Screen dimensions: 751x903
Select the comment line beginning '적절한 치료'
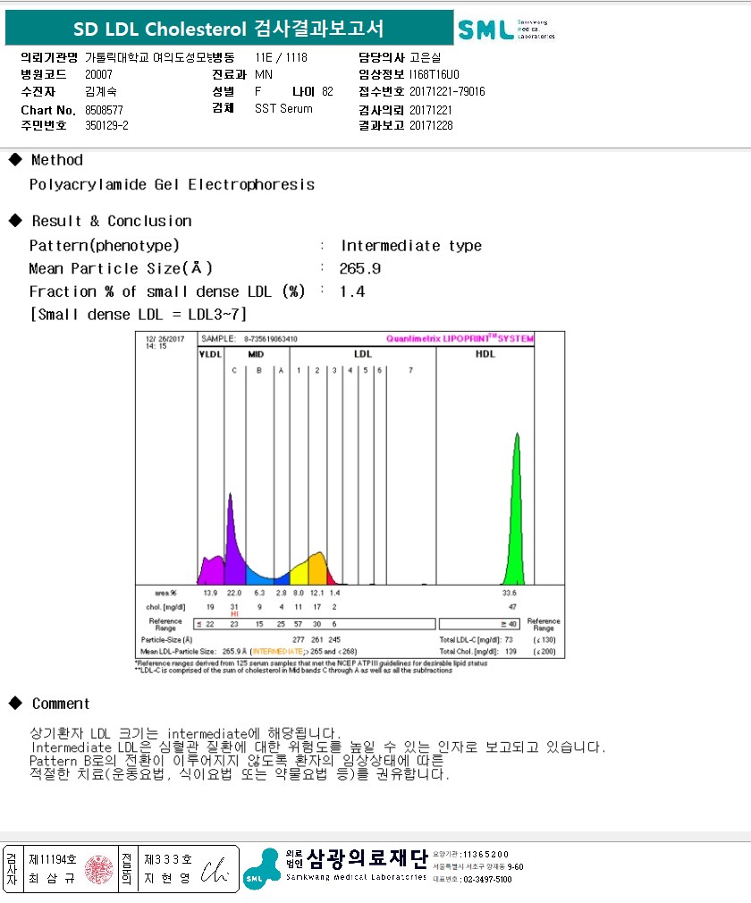240,774
